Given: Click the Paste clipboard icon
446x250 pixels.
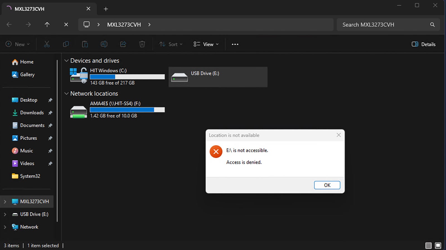Looking at the screenshot, I should click(85, 44).
